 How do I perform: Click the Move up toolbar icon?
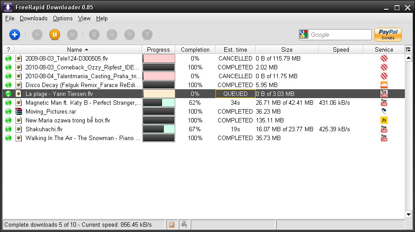(x=112, y=35)
